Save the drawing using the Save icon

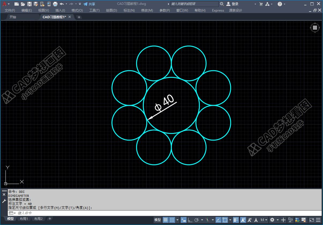click(x=29, y=4)
